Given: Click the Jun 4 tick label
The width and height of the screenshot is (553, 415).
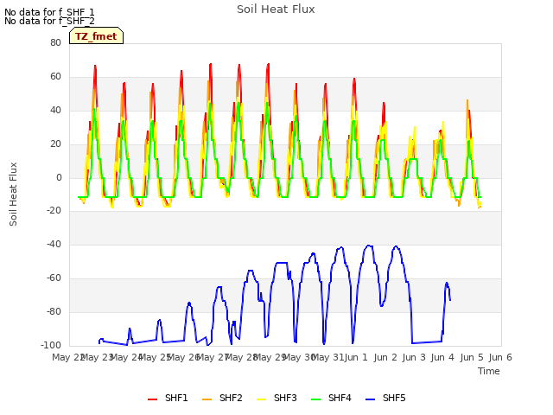Looking at the screenshot, I should [x=442, y=357].
